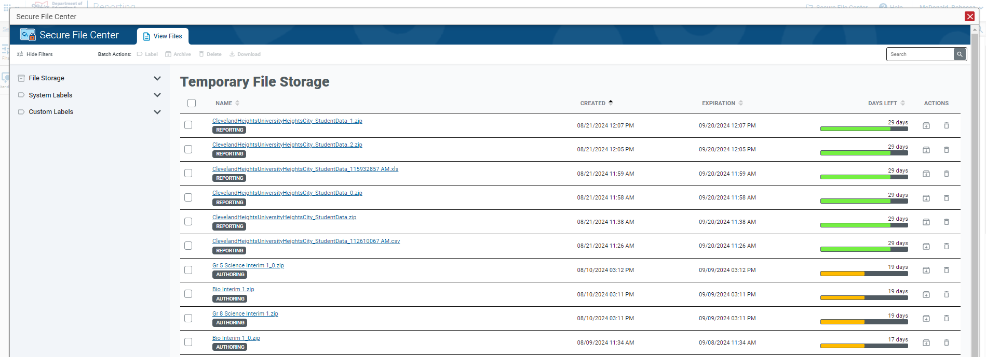Image resolution: width=986 pixels, height=357 pixels.
Task: Delete Gr 5 Science Interim 1_0.zip
Action: (x=947, y=270)
